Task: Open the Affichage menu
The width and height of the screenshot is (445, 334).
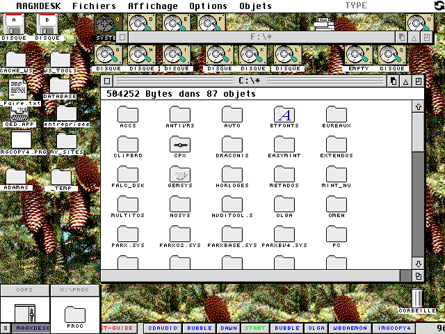Action: click(x=153, y=6)
